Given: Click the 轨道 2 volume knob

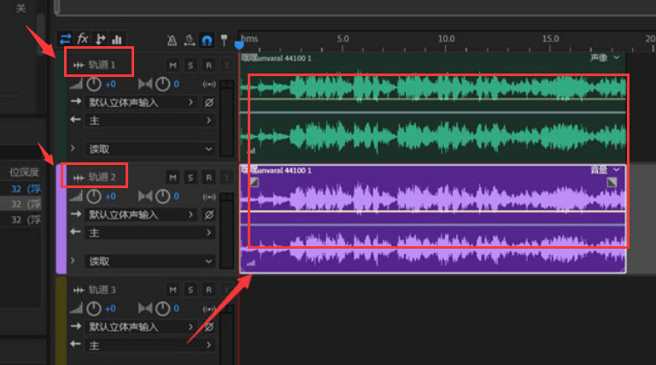Looking at the screenshot, I should coord(94,197).
